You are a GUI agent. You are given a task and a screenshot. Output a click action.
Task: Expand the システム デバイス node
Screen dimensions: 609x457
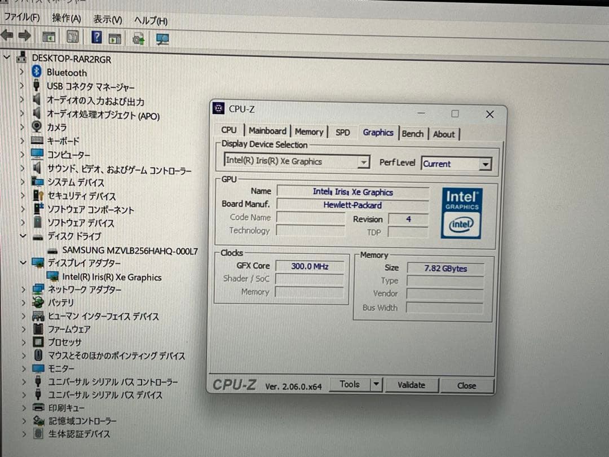tap(23, 182)
